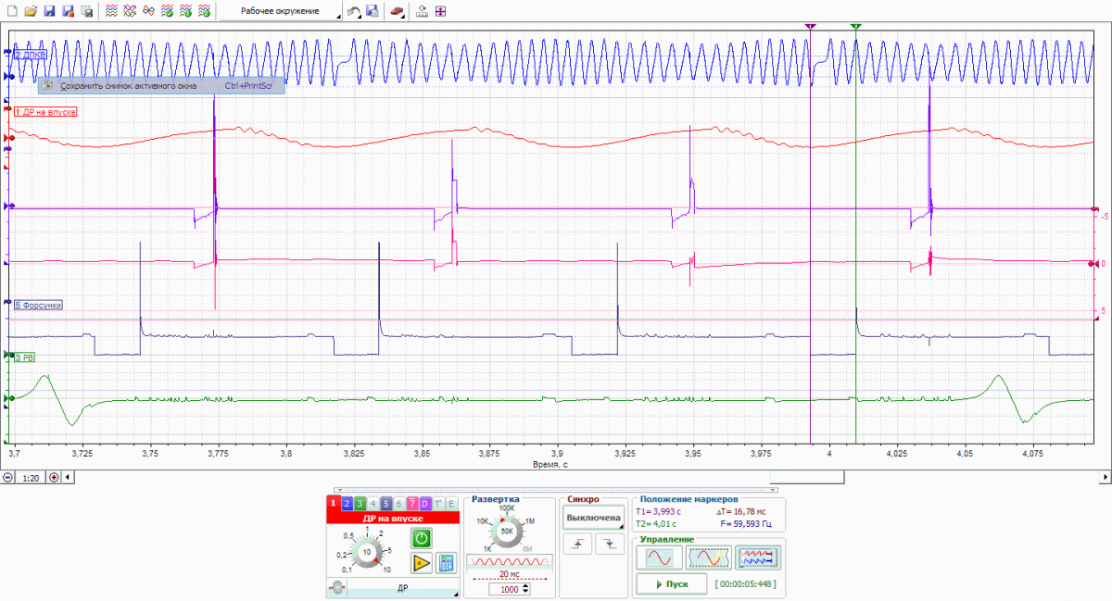Image resolution: width=1112 pixels, height=601 pixels.
Task: Open the Выключена sync dropdown
Action: pyautogui.click(x=594, y=519)
